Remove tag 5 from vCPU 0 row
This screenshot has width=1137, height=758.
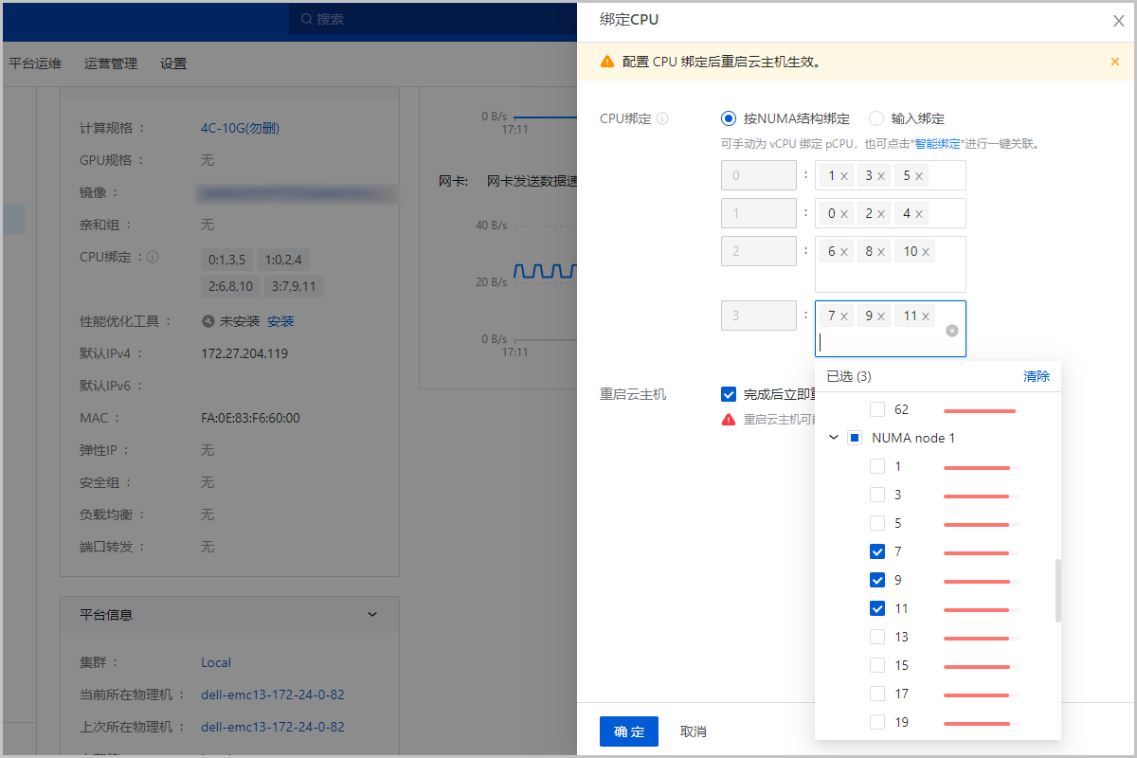(919, 176)
